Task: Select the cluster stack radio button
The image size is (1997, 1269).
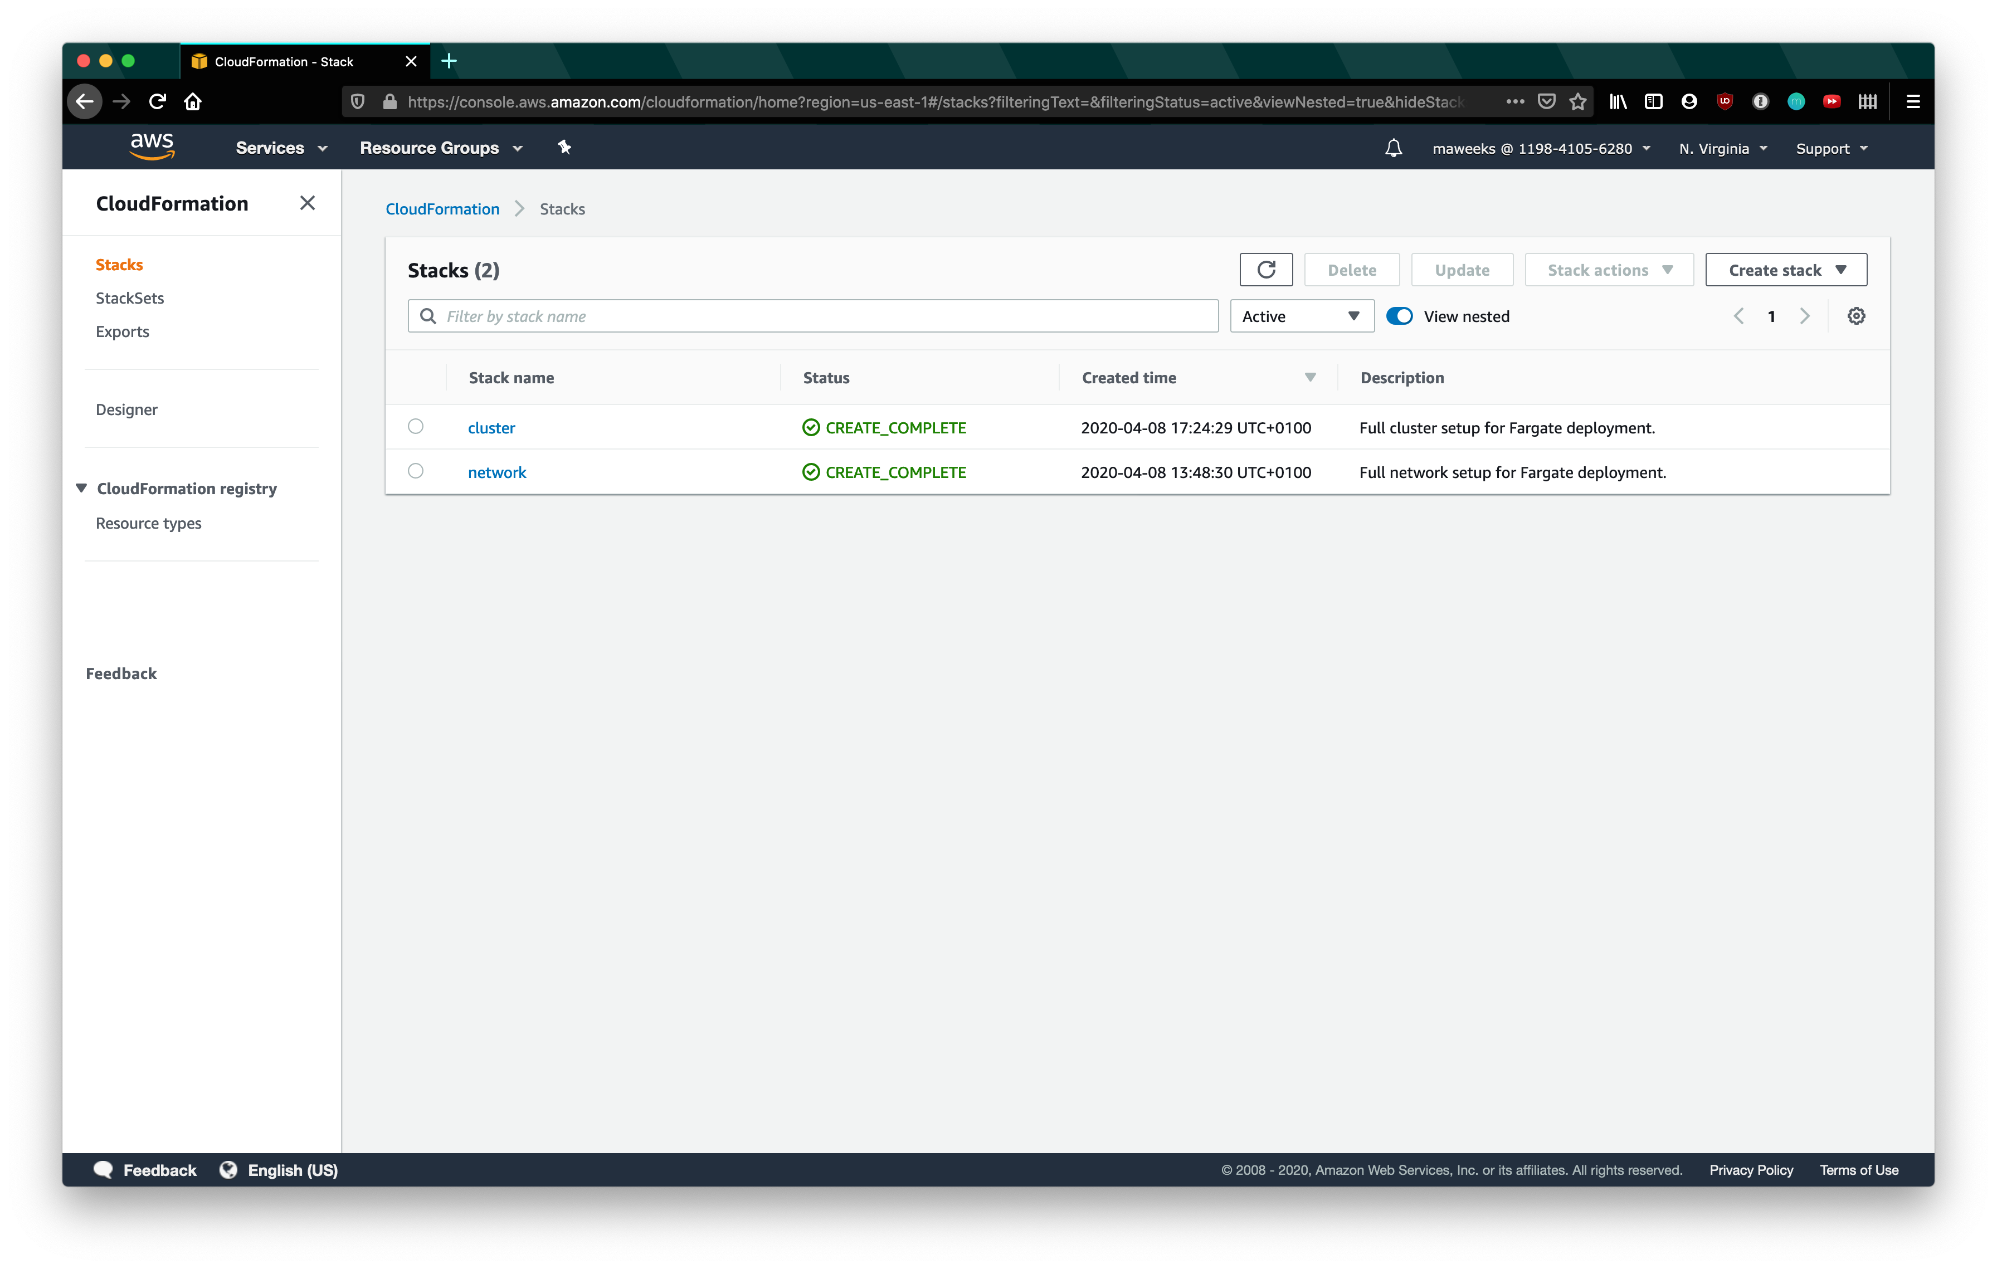Action: (416, 426)
